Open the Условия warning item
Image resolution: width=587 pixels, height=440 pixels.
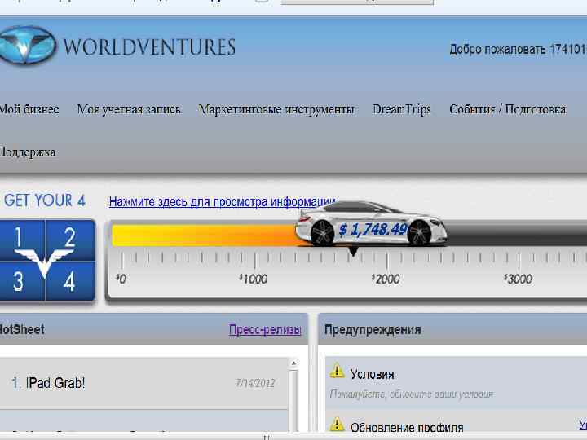click(x=372, y=374)
